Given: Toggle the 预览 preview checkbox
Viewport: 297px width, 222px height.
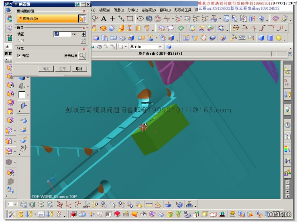Looking at the screenshot, I should (19, 56).
